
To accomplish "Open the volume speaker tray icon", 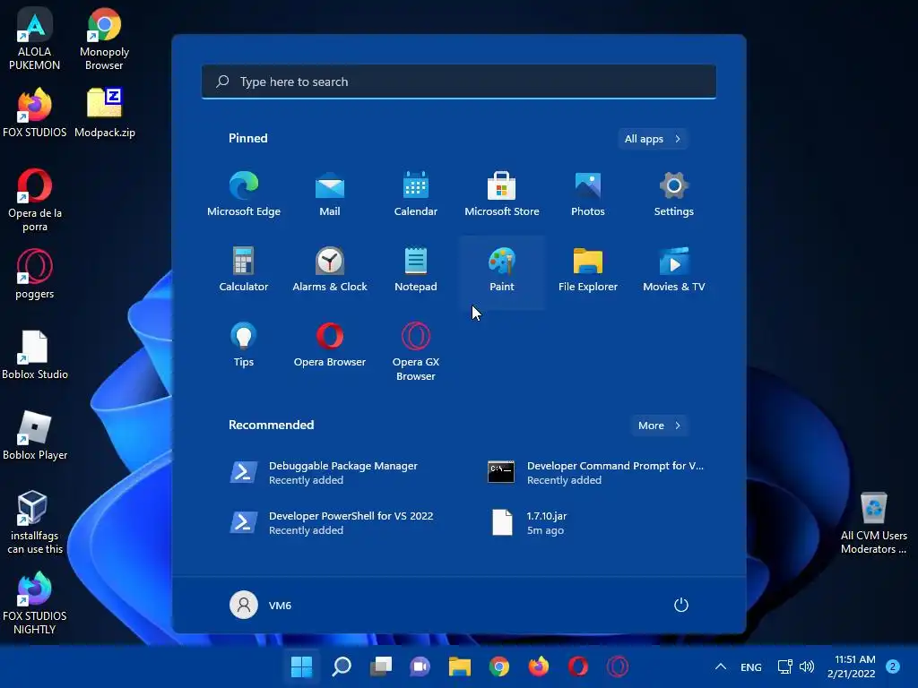I will point(807,666).
